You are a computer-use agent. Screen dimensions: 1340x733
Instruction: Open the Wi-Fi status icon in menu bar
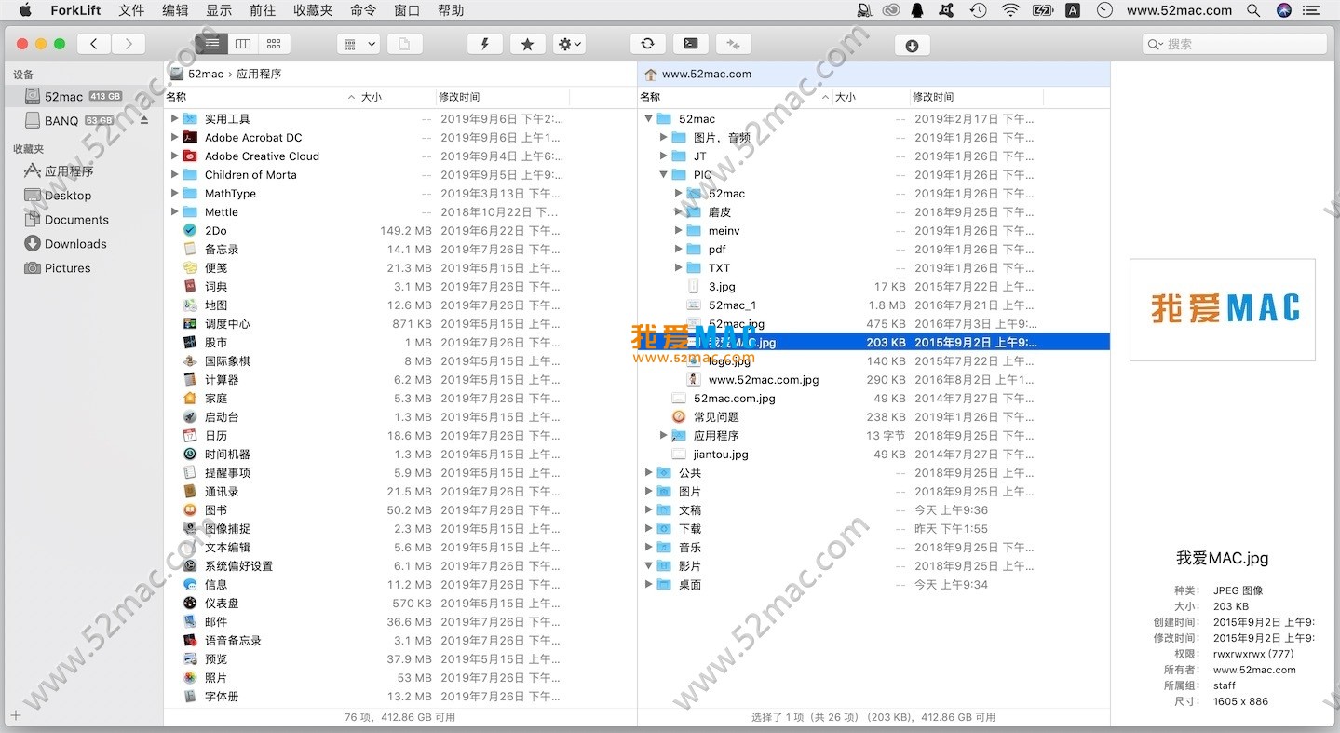pos(1010,10)
